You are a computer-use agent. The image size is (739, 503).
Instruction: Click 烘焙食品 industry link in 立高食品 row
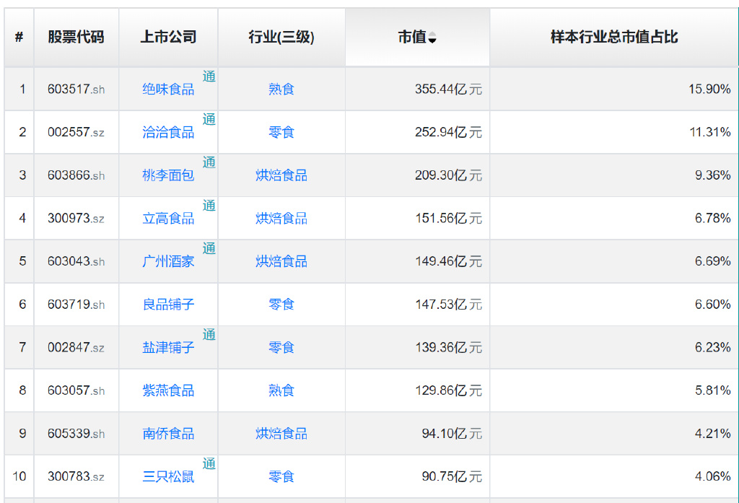(x=281, y=218)
